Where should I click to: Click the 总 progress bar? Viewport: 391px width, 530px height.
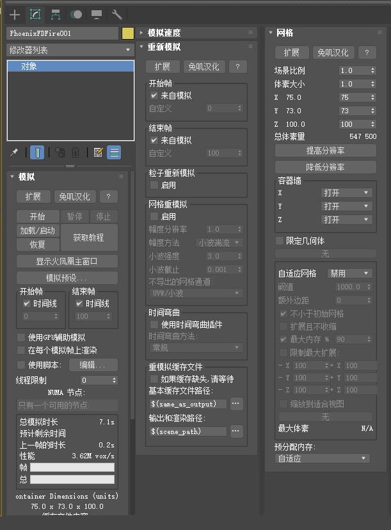click(x=72, y=479)
